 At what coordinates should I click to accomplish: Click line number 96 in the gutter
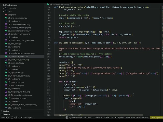coord(49,43)
